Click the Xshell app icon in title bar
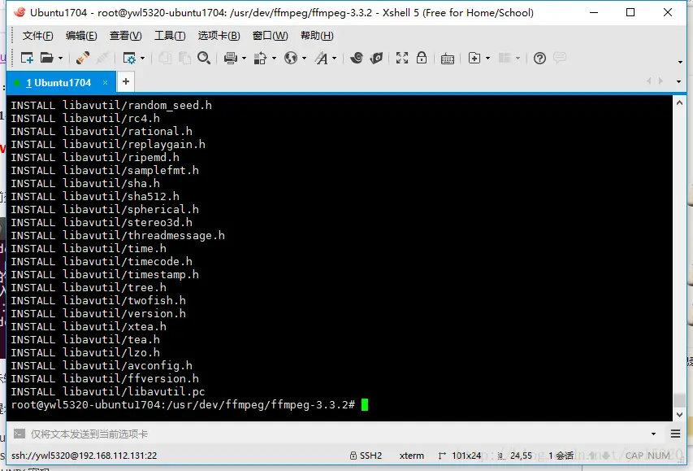This screenshot has height=471, width=693. click(19, 12)
